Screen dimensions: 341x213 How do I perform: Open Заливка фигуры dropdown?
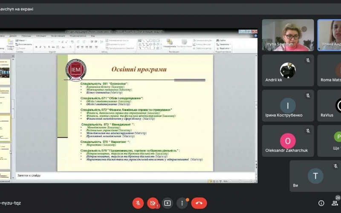pyautogui.click(x=202, y=40)
